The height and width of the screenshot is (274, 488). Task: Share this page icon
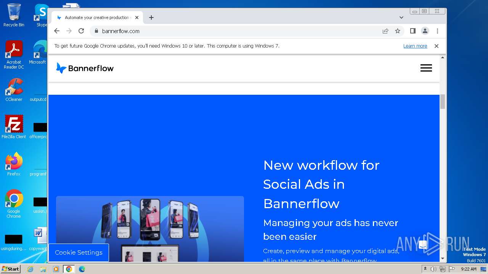coord(385,31)
